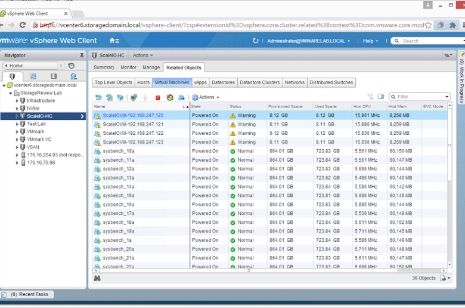465x308 pixels.
Task: Click the show/hide columns icon
Action: point(381,97)
